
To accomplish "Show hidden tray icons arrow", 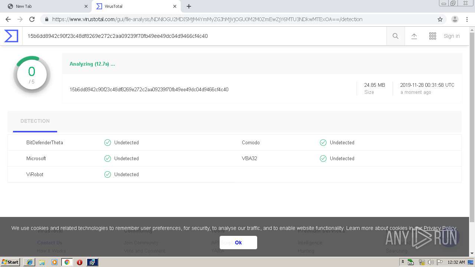I will (x=403, y=262).
